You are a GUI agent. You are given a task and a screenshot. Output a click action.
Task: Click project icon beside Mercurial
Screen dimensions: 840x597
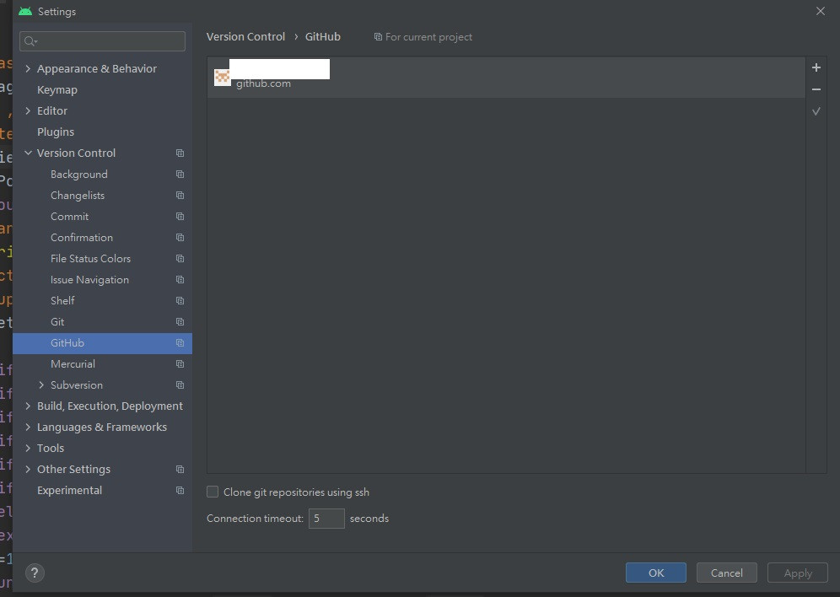[180, 364]
